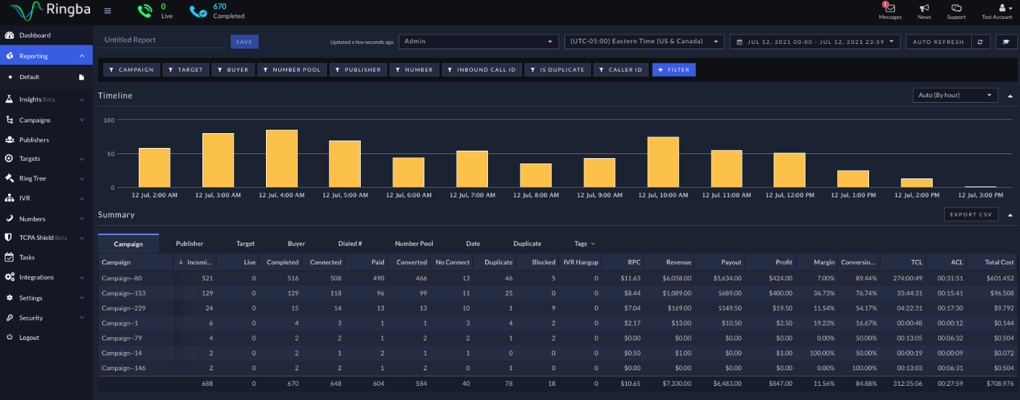Click the Untitled Report name field
Screen dimensions: 1020x400
pyautogui.click(x=161, y=41)
